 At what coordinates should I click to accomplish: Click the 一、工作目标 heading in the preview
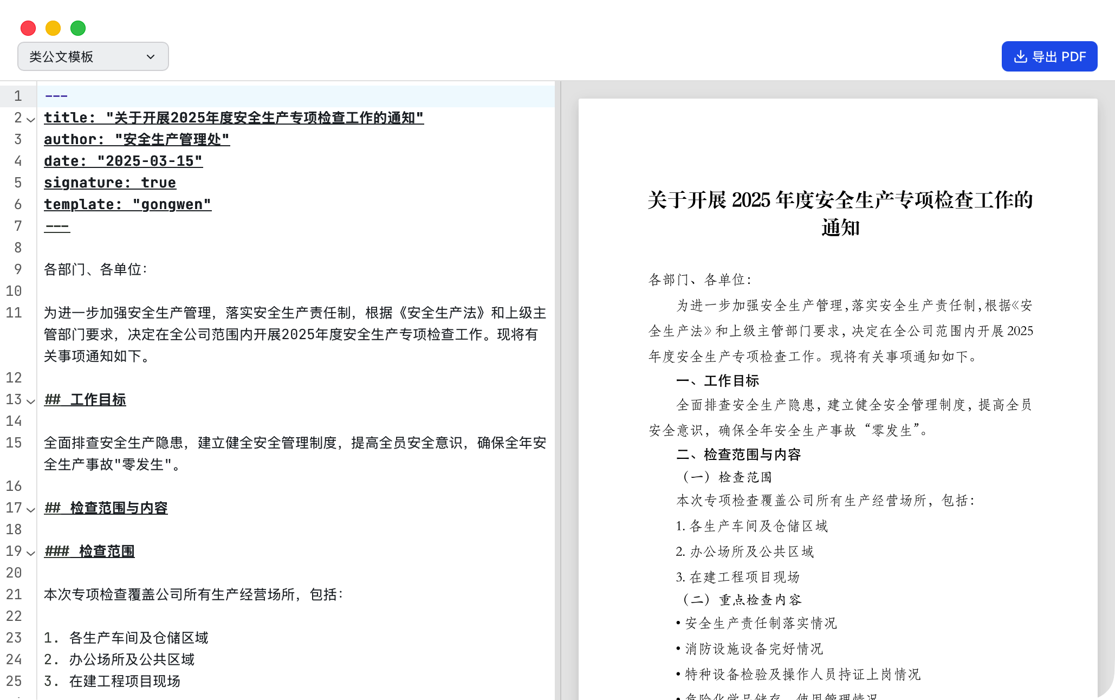(717, 381)
